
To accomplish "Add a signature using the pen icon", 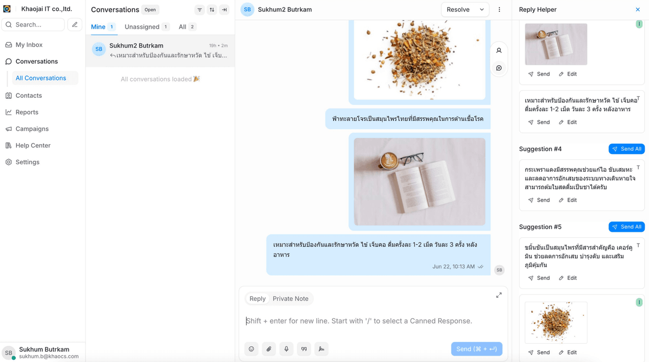I will [321, 348].
